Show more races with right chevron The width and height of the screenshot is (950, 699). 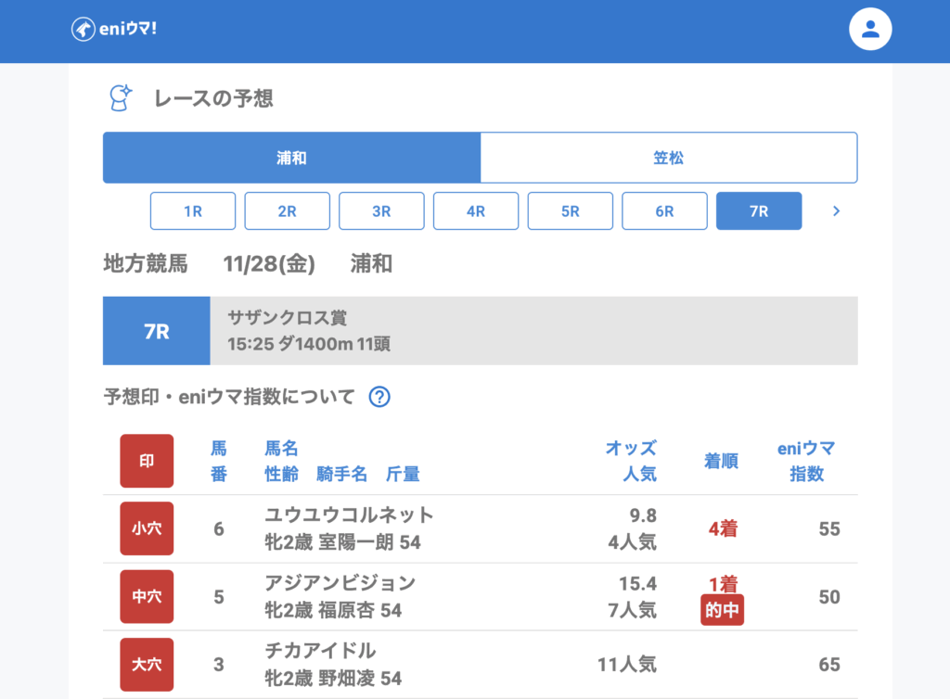click(836, 211)
